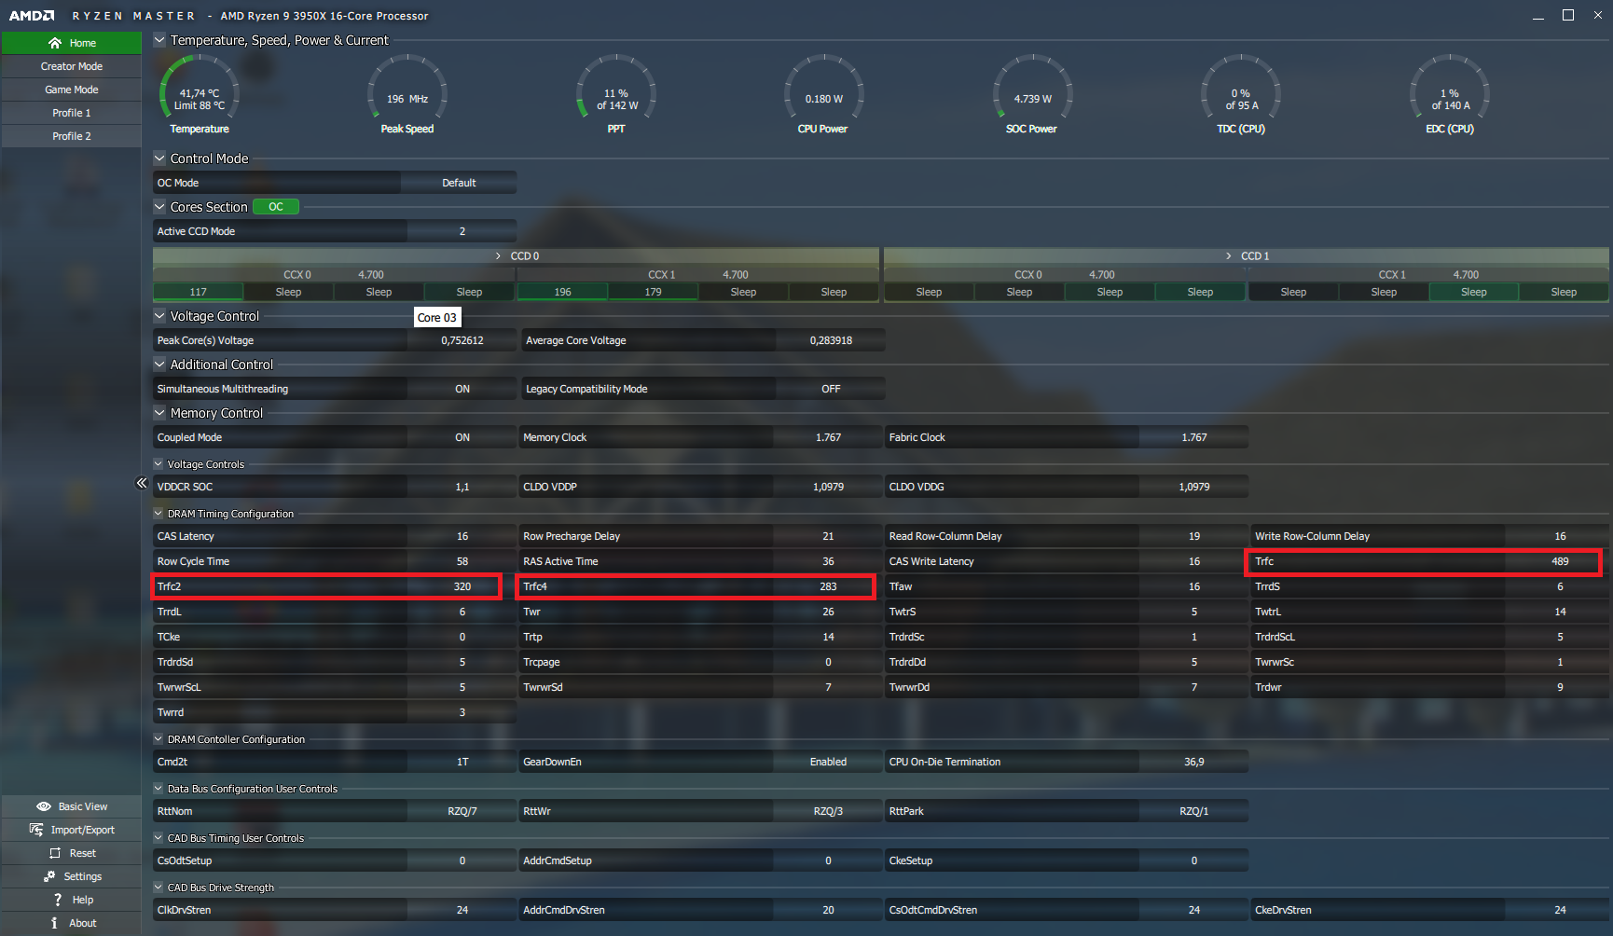Toggle Simultaneous Multithreading ON value
This screenshot has width=1613, height=936.
[462, 389]
